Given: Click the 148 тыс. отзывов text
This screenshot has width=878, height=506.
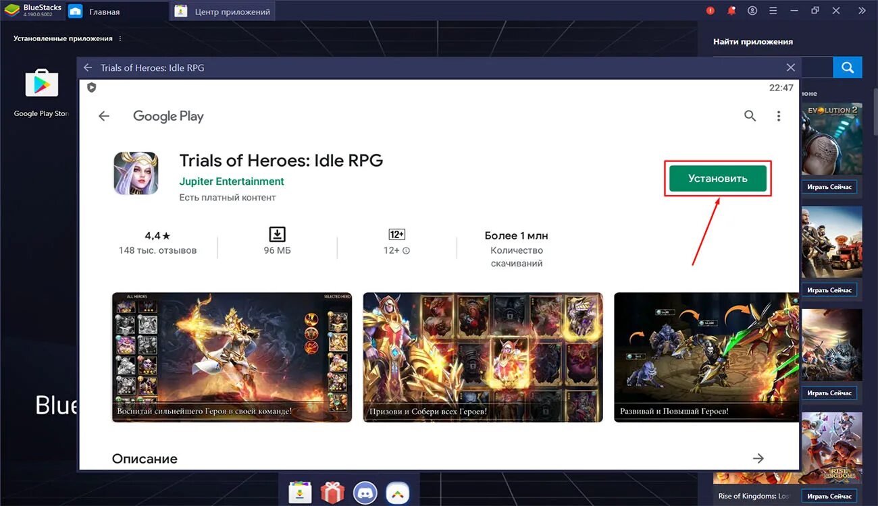Looking at the screenshot, I should [x=157, y=250].
